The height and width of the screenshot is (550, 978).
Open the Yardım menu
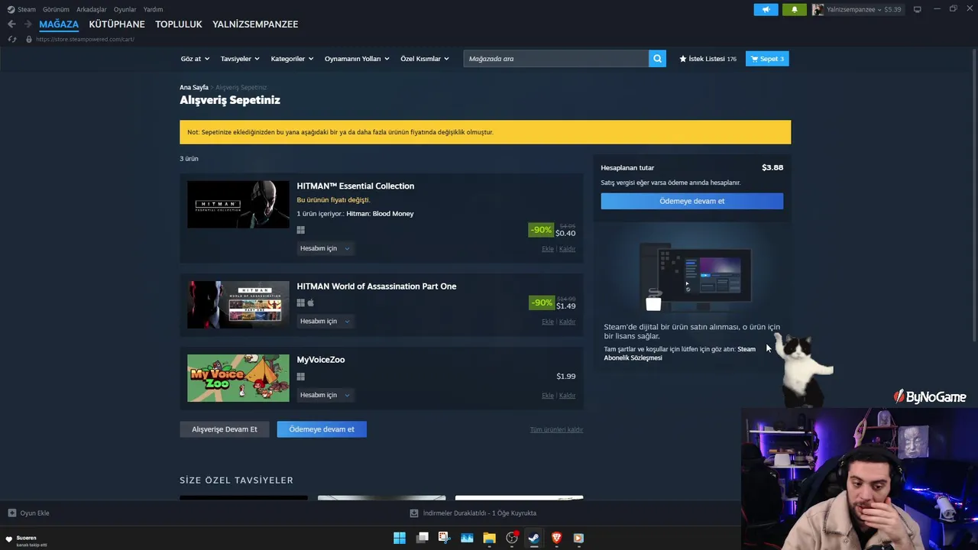click(x=153, y=9)
